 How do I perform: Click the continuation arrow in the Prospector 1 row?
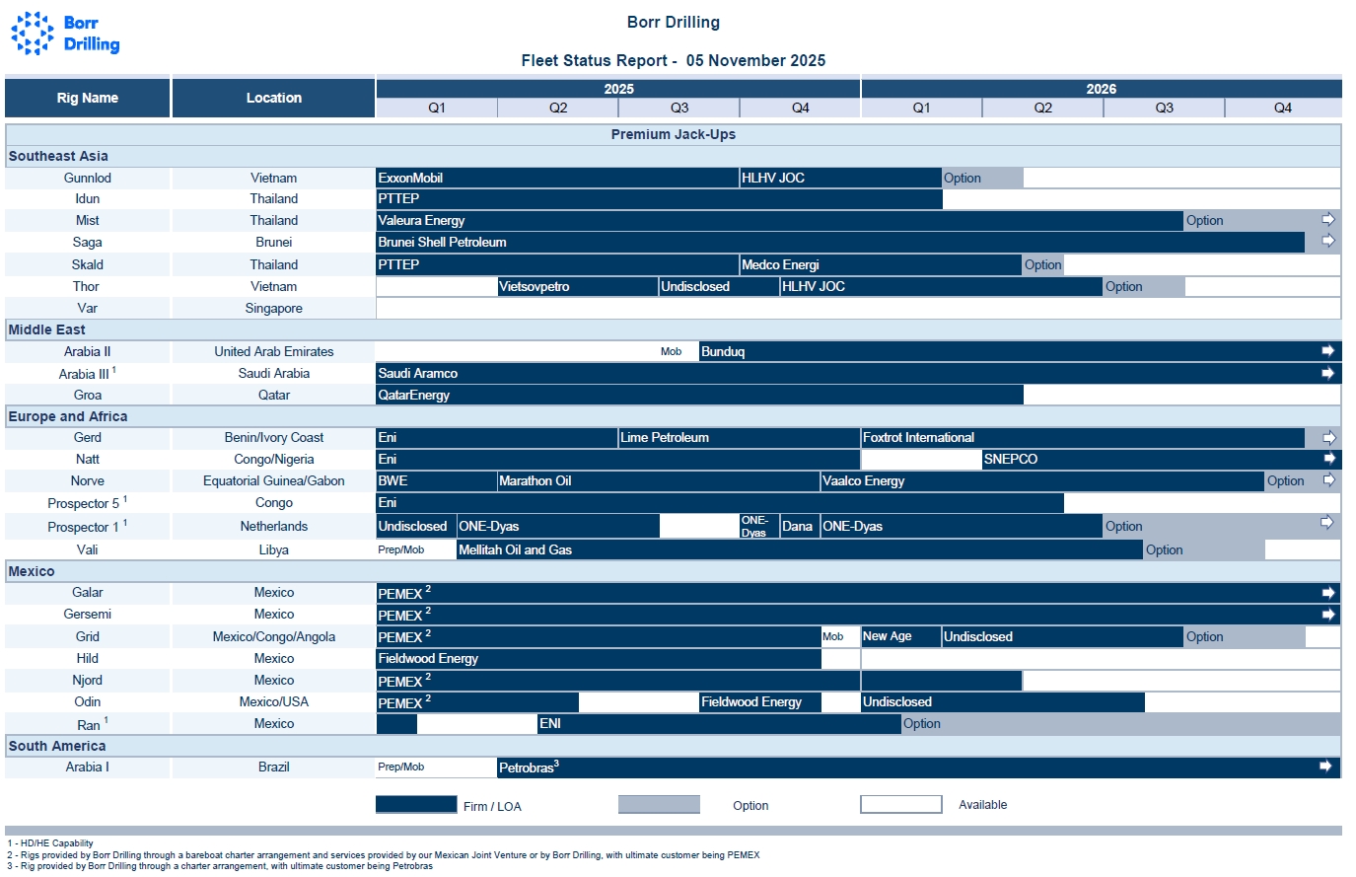(1327, 523)
